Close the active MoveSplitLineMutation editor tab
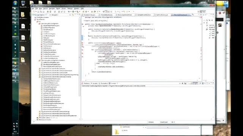243x136 pixels. click(x=189, y=15)
